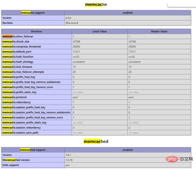Screen dimensions: 196x169
Task: Select memcache.session_redundancy directive name
Action: [21, 128]
